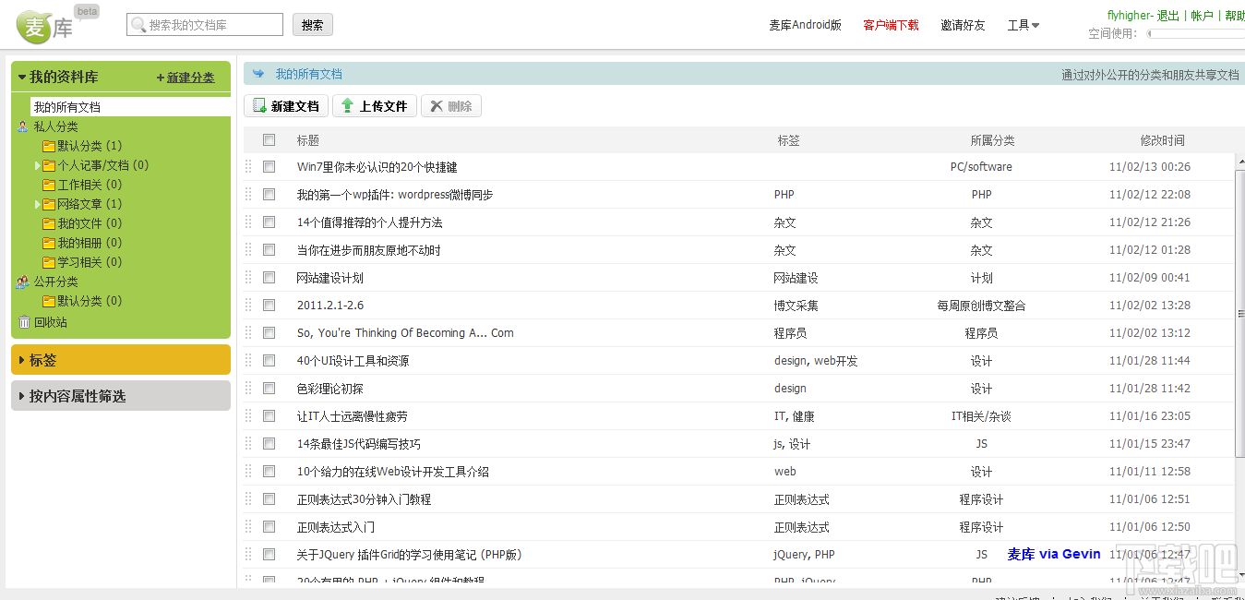
Task: Open document 10个给力的在线Web设计开发工具介绍
Action: tap(392, 472)
